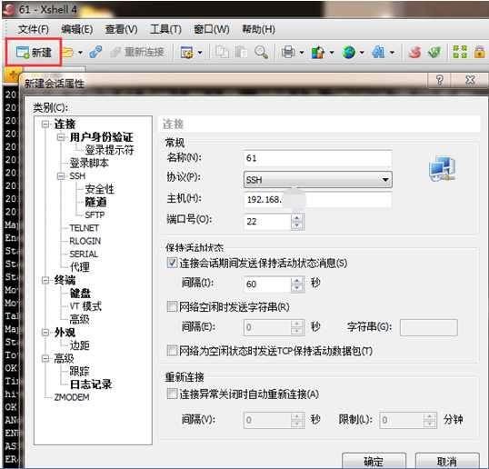Select TELNET in the category tree
The image size is (489, 469).
84,228
